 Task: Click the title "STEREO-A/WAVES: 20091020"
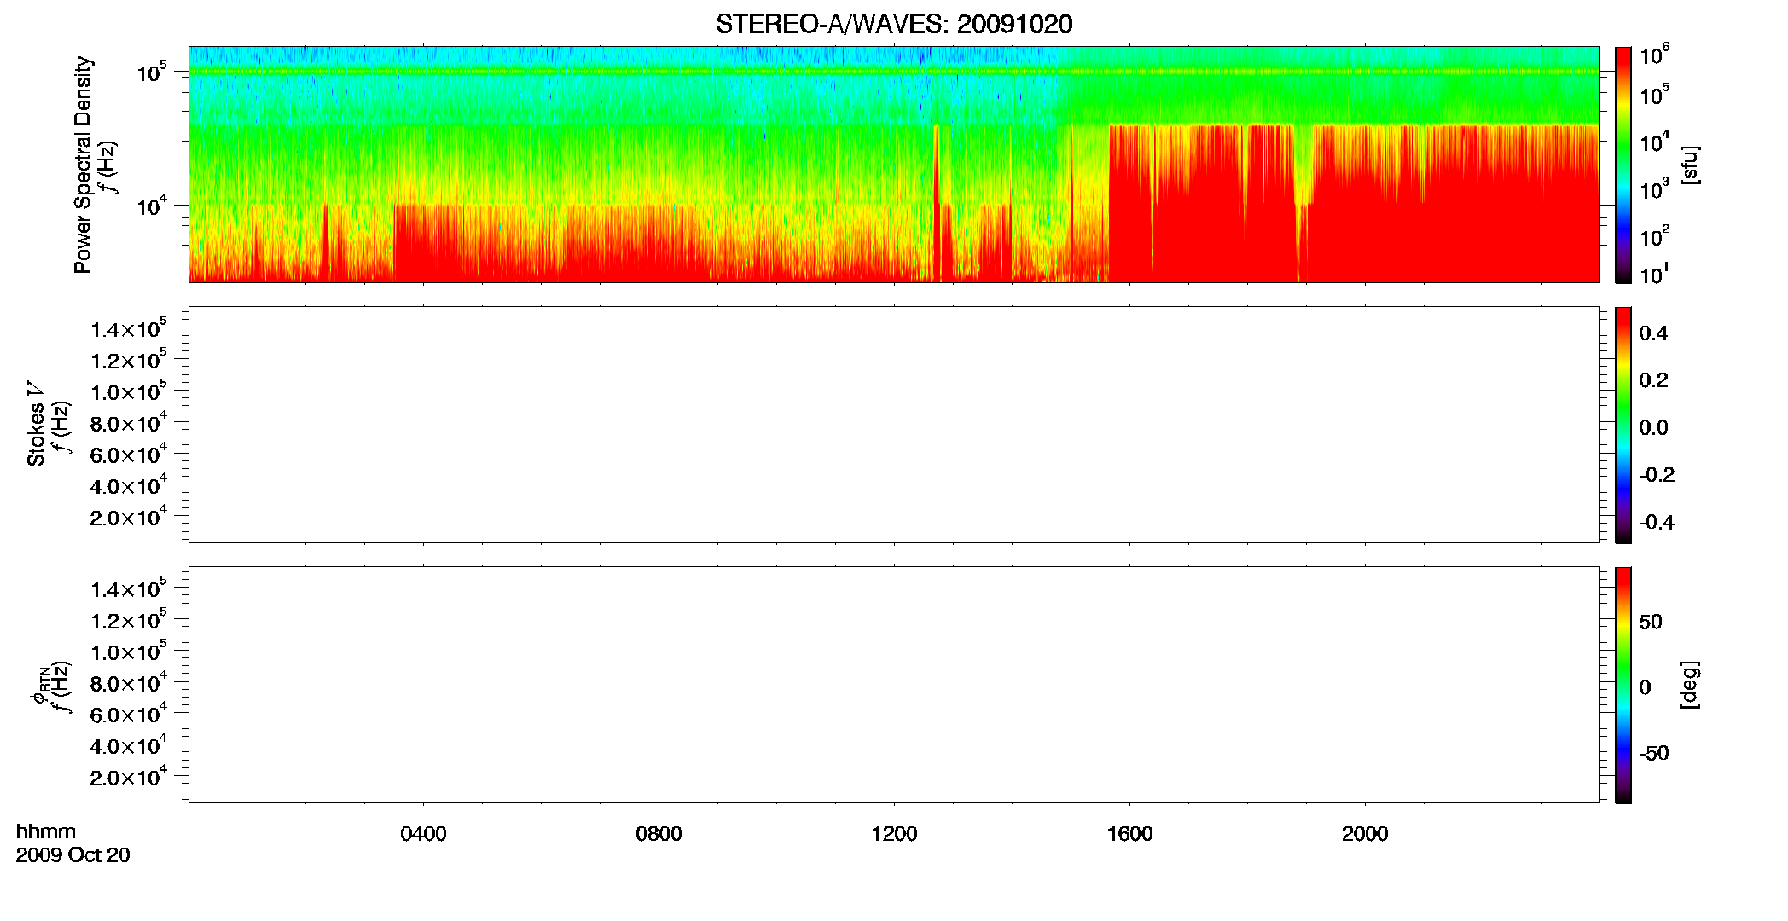[x=894, y=24]
